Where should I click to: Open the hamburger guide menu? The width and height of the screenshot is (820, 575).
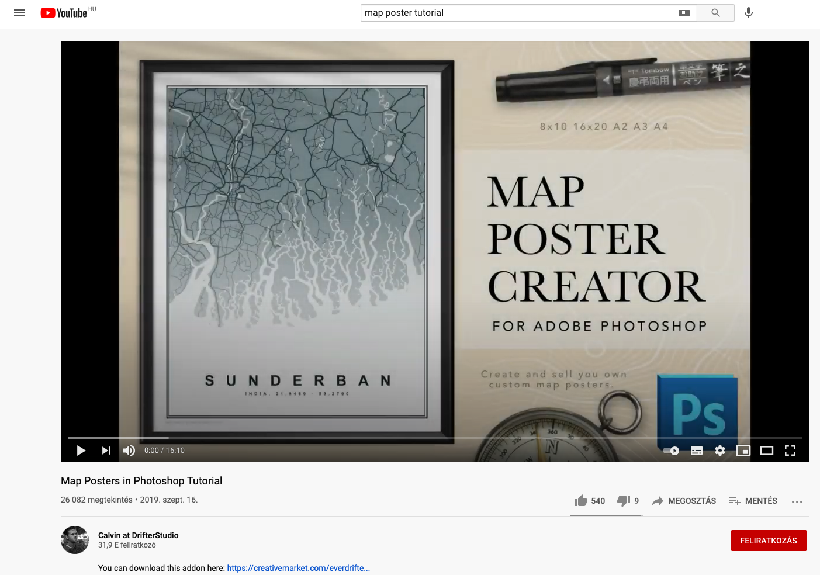[x=19, y=13]
